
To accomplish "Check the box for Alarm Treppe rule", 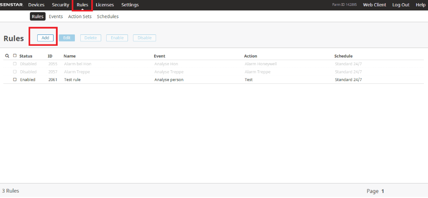I will pyautogui.click(x=15, y=72).
